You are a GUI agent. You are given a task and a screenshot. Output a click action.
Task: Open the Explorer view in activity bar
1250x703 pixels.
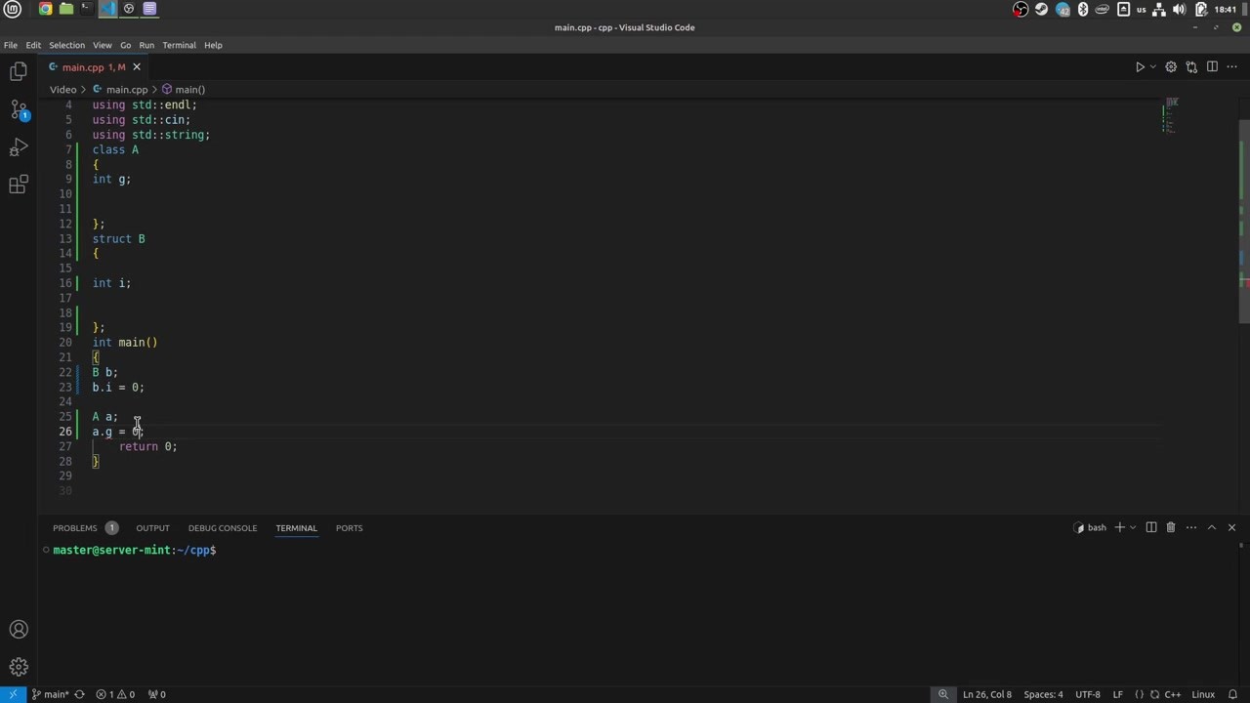[19, 71]
